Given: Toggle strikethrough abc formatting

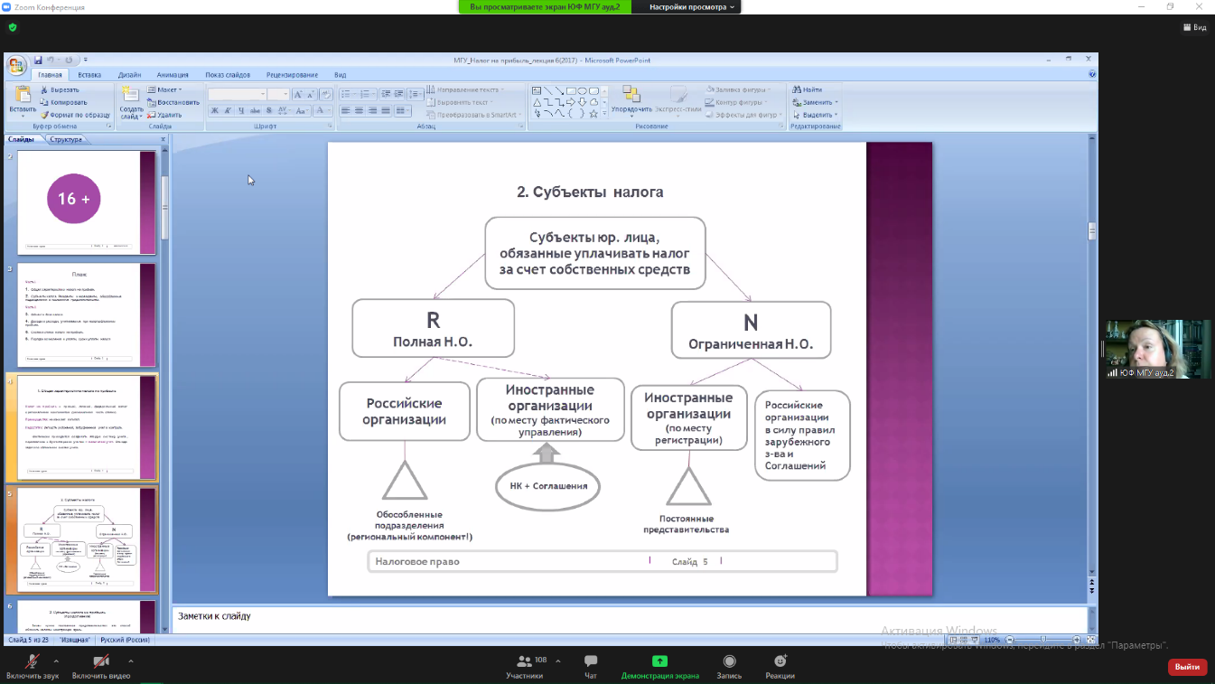Looking at the screenshot, I should pyautogui.click(x=256, y=111).
